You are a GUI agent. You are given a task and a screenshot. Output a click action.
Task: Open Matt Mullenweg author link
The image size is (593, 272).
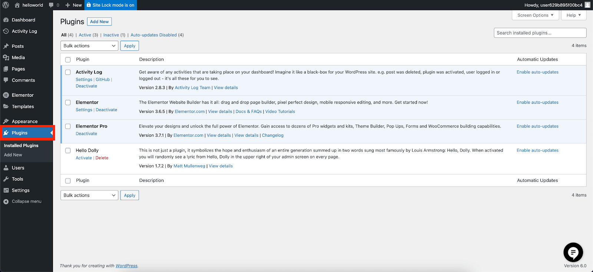[189, 166]
